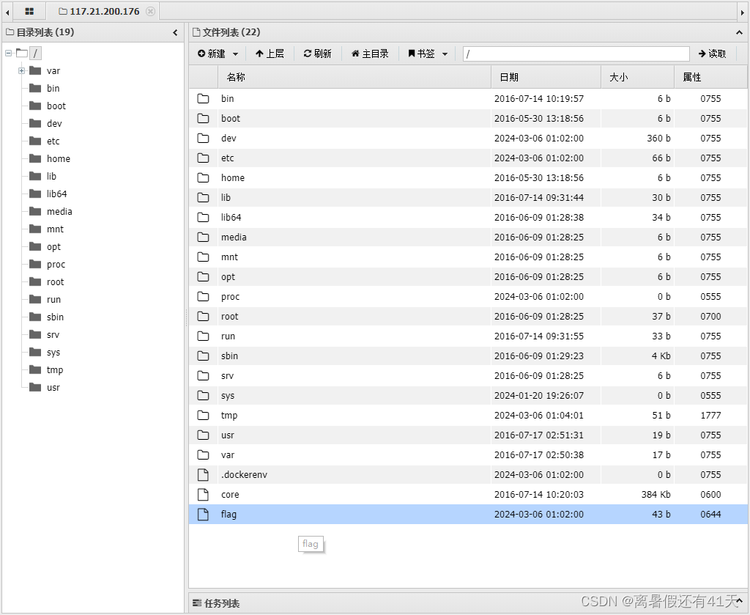
Task: Select the media row name in file list
Action: [234, 237]
